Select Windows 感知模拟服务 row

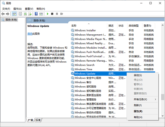point(98,91)
